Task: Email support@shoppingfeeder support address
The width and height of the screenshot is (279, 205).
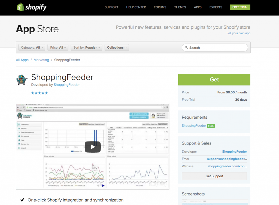Action: click(x=227, y=159)
